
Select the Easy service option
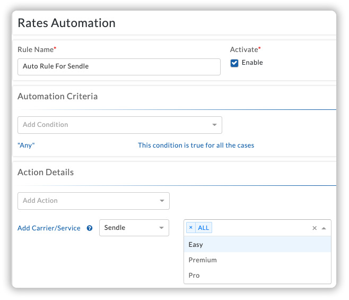(258, 244)
